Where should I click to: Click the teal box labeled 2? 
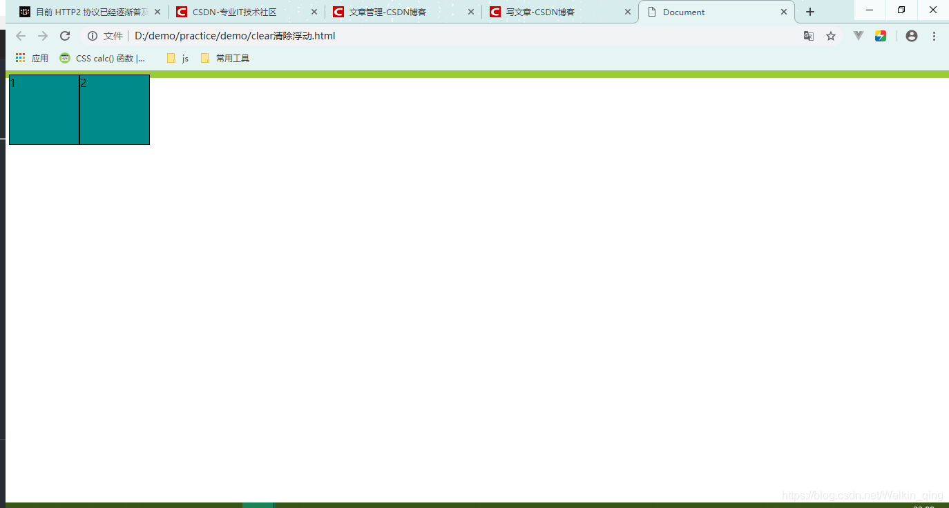115,110
